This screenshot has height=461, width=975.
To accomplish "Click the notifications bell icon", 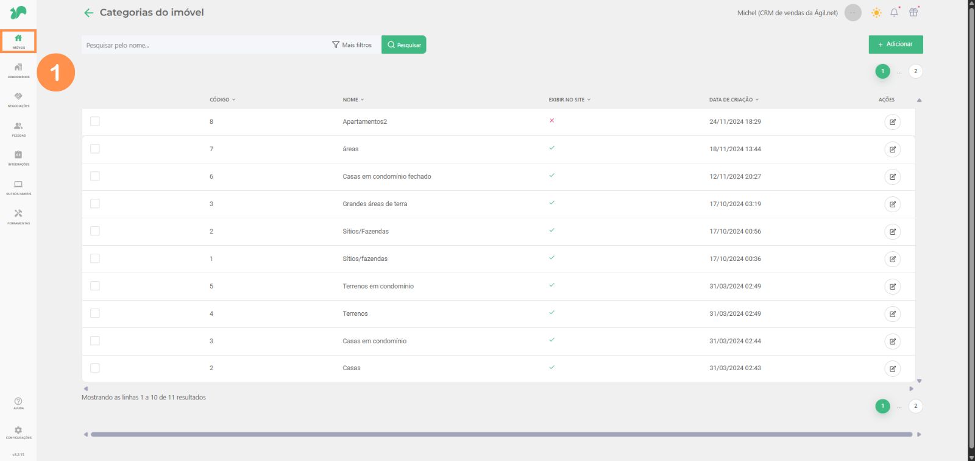I will [894, 12].
